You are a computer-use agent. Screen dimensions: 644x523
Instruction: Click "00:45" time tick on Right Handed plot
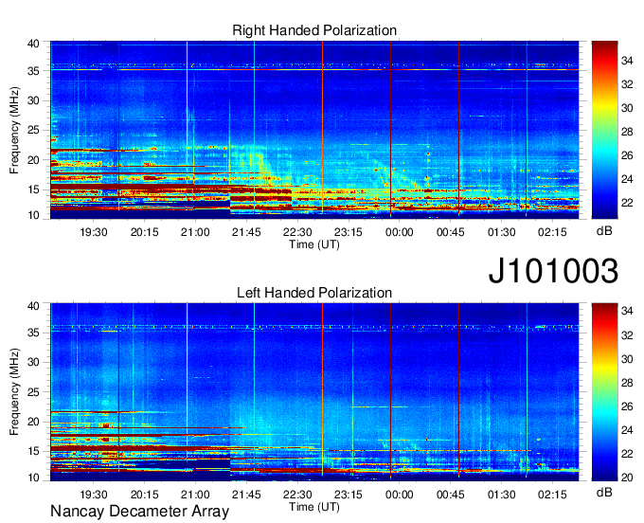pos(451,232)
